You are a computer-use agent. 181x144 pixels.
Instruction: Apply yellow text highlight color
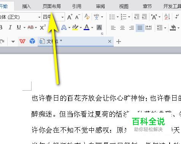click(75, 27)
